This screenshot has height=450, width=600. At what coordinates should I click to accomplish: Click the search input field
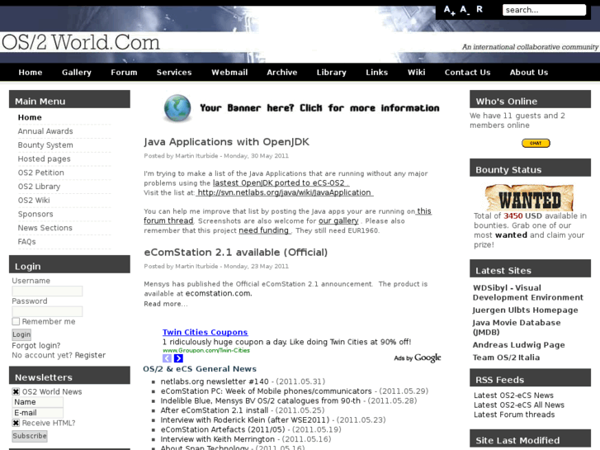544,10
